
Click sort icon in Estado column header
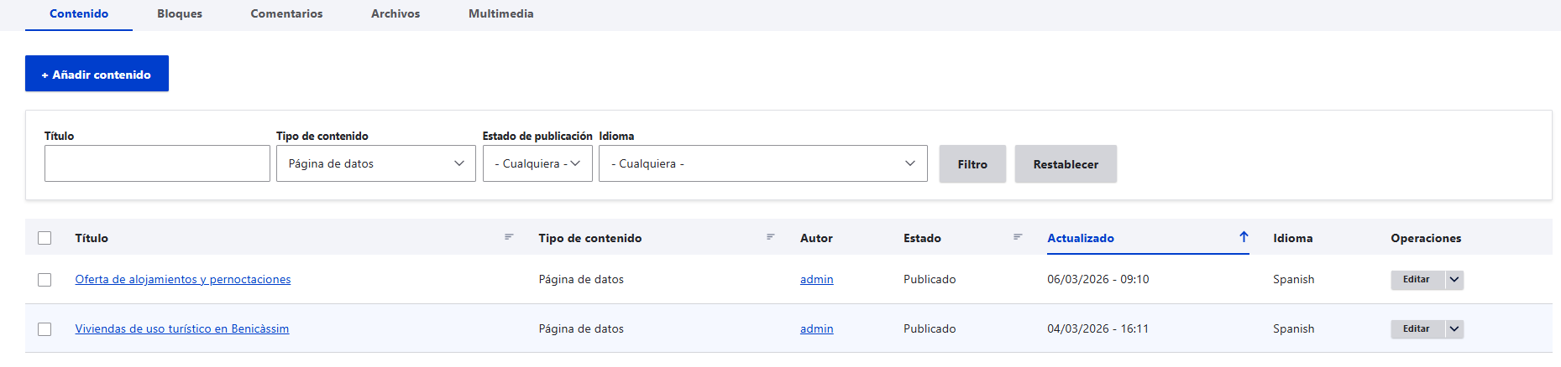[1018, 237]
